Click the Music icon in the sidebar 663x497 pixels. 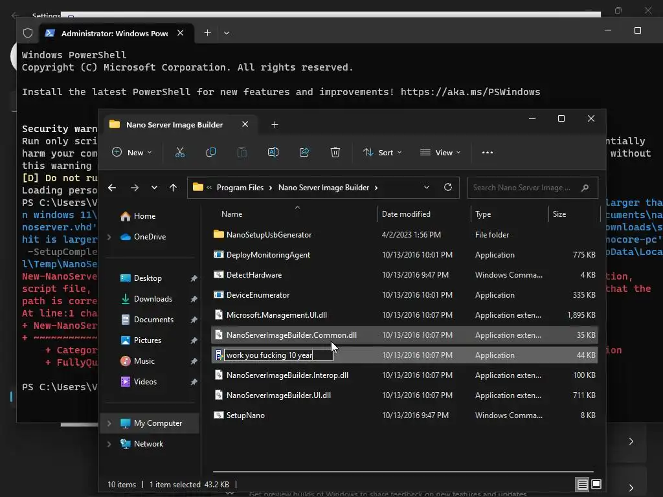(x=126, y=361)
